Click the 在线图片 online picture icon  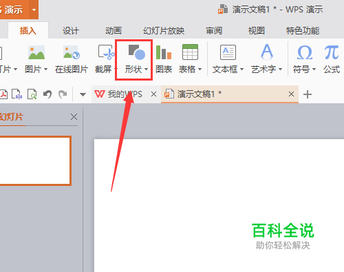[x=72, y=52]
